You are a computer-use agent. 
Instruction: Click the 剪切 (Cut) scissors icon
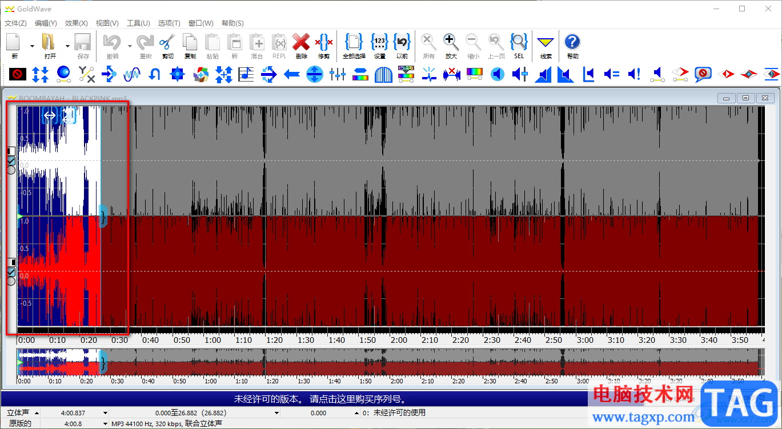(167, 42)
